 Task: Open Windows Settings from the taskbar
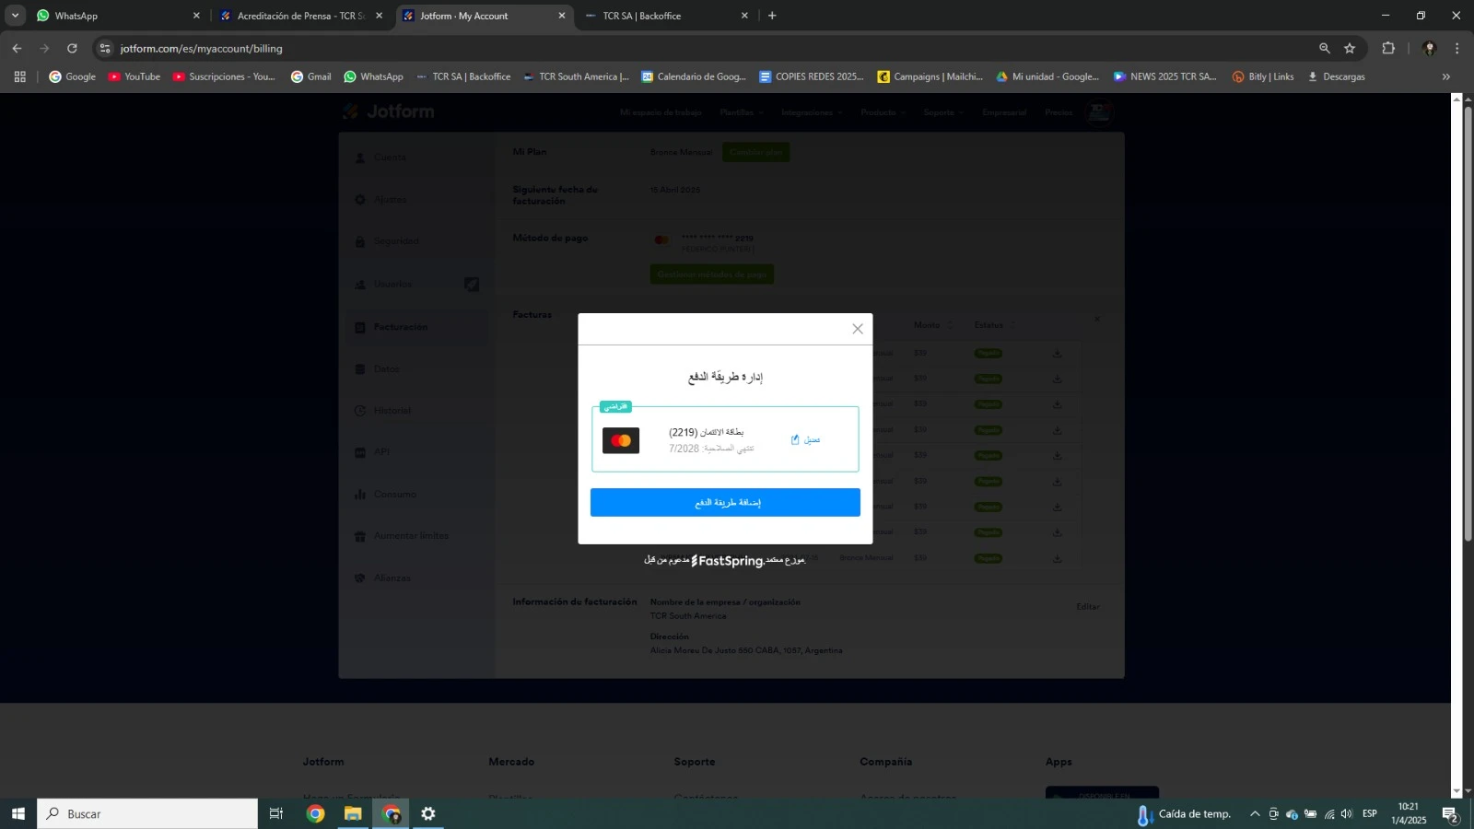tap(427, 813)
